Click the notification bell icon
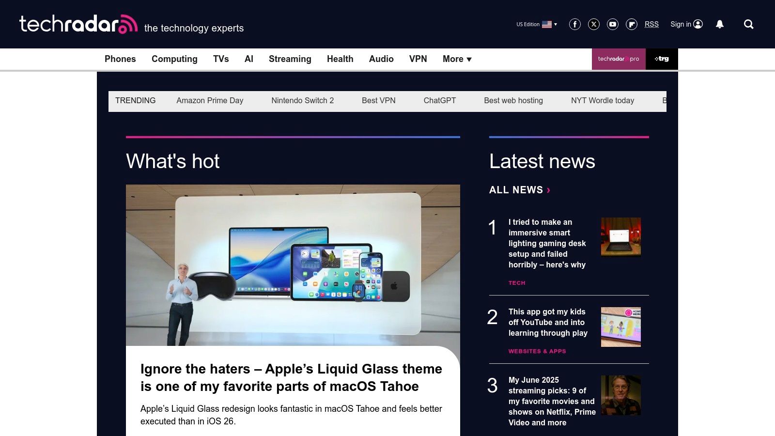 coord(720,24)
